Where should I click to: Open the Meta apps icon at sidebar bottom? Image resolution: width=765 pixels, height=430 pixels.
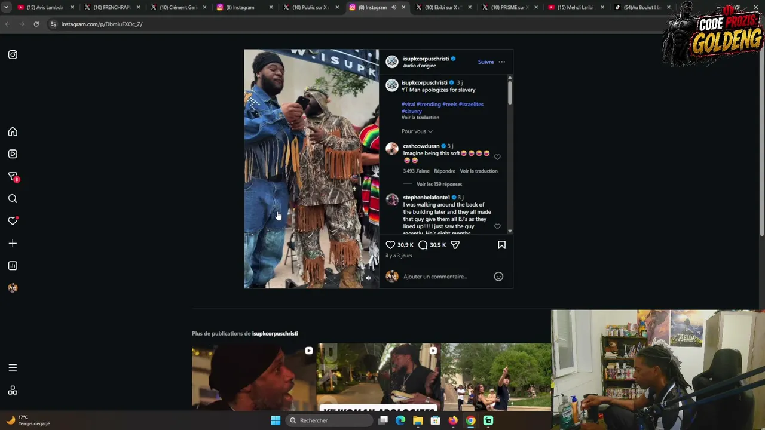[x=13, y=391]
